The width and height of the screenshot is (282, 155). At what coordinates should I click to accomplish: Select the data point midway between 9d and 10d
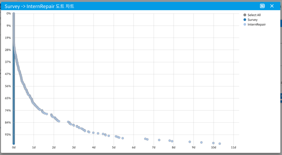click(201, 142)
